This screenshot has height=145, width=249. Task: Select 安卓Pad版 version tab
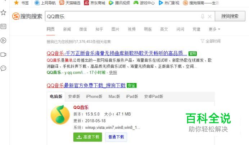(154, 96)
